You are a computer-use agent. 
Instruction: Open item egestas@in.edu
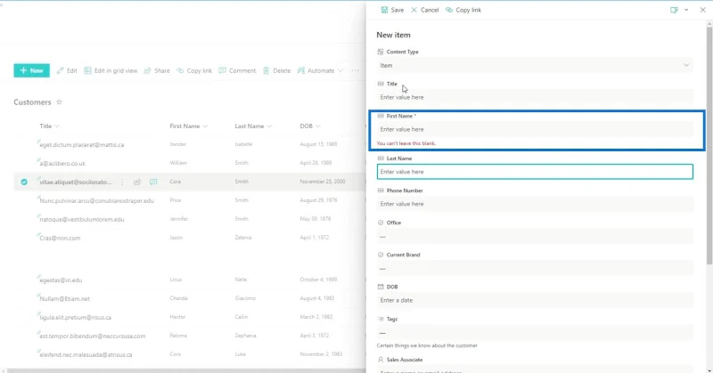pos(61,280)
